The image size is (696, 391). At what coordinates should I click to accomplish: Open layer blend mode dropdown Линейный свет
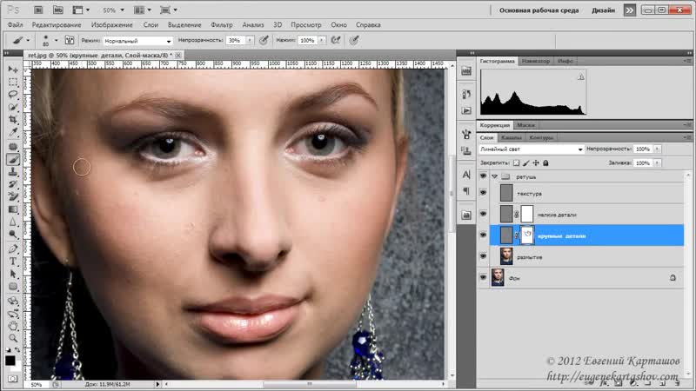coord(531,149)
